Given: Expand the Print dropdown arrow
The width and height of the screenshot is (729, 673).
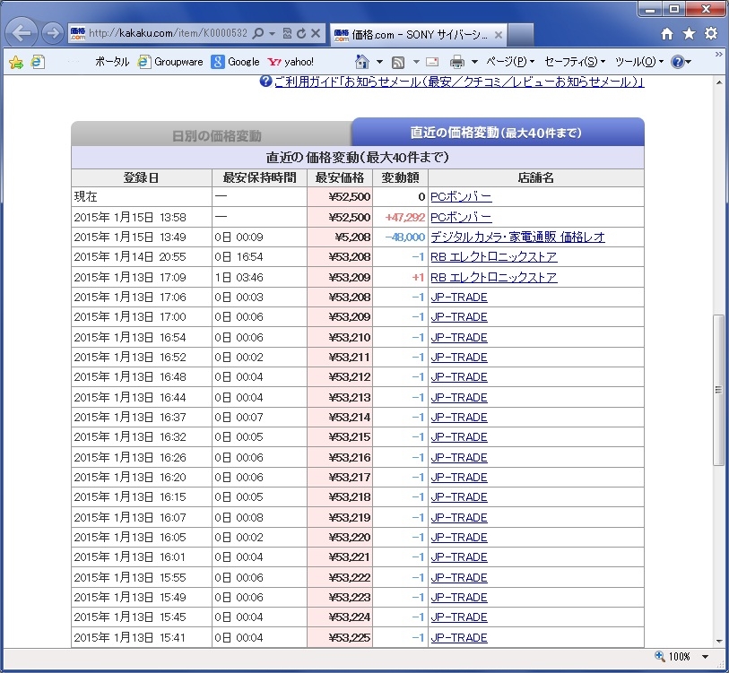Looking at the screenshot, I should click(474, 62).
